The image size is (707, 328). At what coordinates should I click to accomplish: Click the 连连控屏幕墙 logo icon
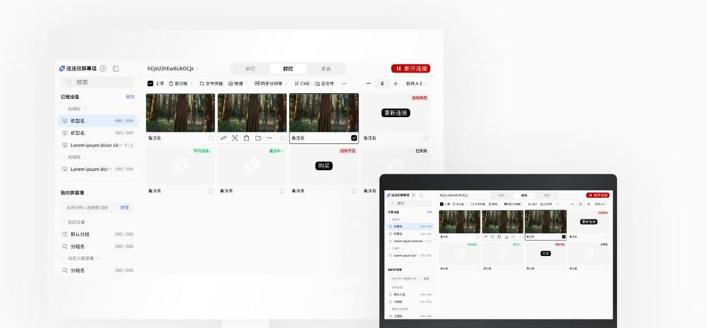click(62, 69)
